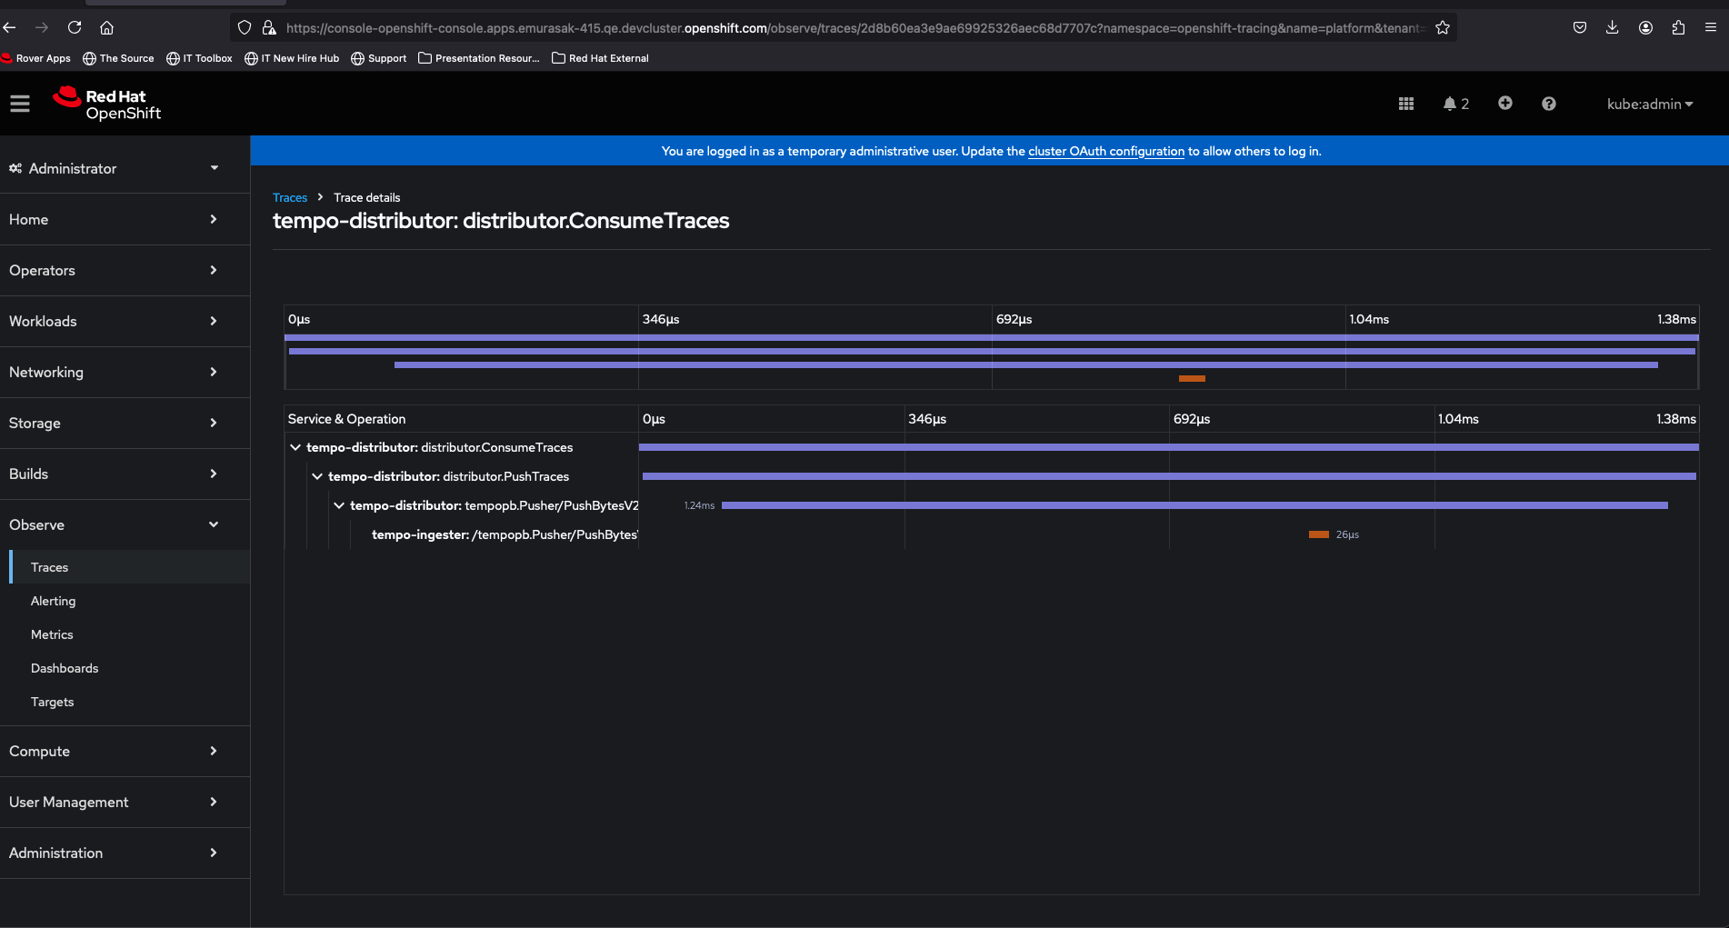The height and width of the screenshot is (928, 1729).
Task: Collapse the Observe navigation section
Action: 125,524
